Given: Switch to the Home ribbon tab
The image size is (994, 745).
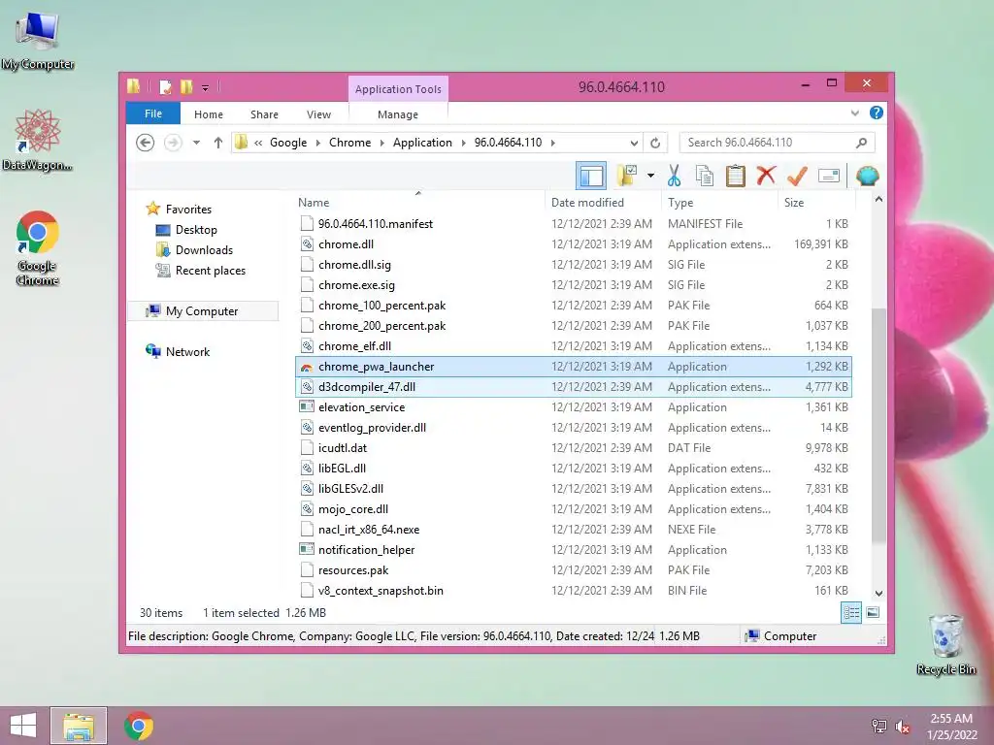Looking at the screenshot, I should coord(209,114).
